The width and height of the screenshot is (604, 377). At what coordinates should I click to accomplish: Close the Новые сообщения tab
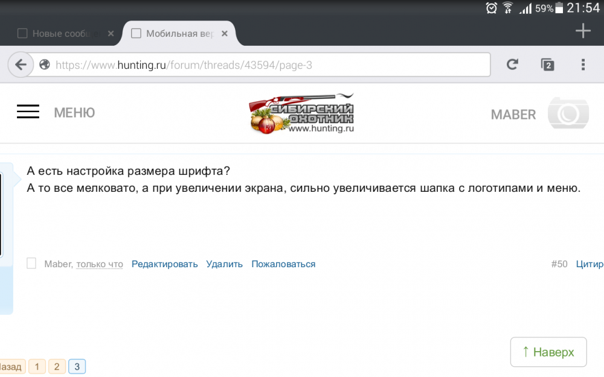click(111, 34)
